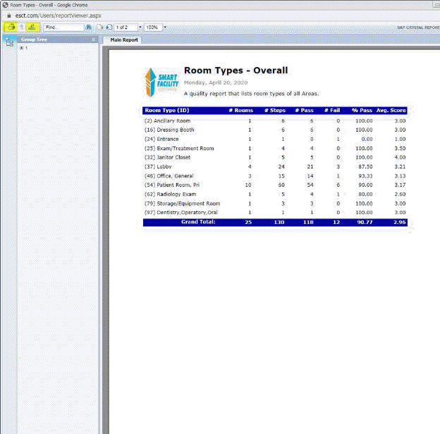Go to previous page icon
This screenshot has height=434, width=440.
(100, 27)
